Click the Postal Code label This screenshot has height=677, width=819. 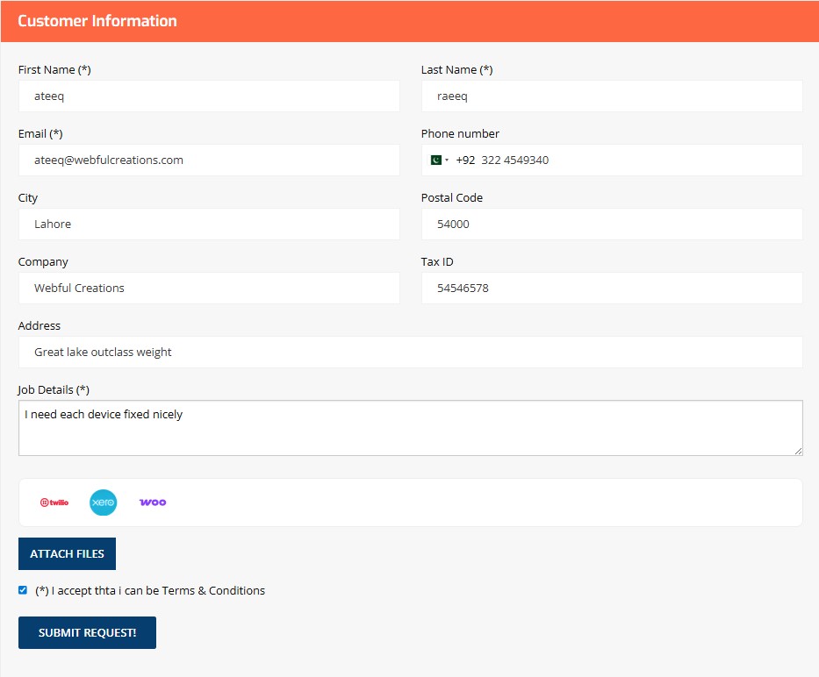(x=452, y=198)
